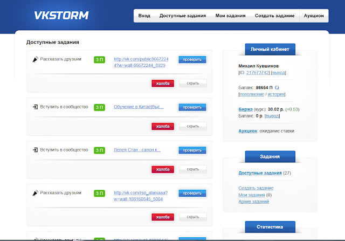Open the Обучение в Китае community link
The image size is (345, 241).
tap(139, 107)
